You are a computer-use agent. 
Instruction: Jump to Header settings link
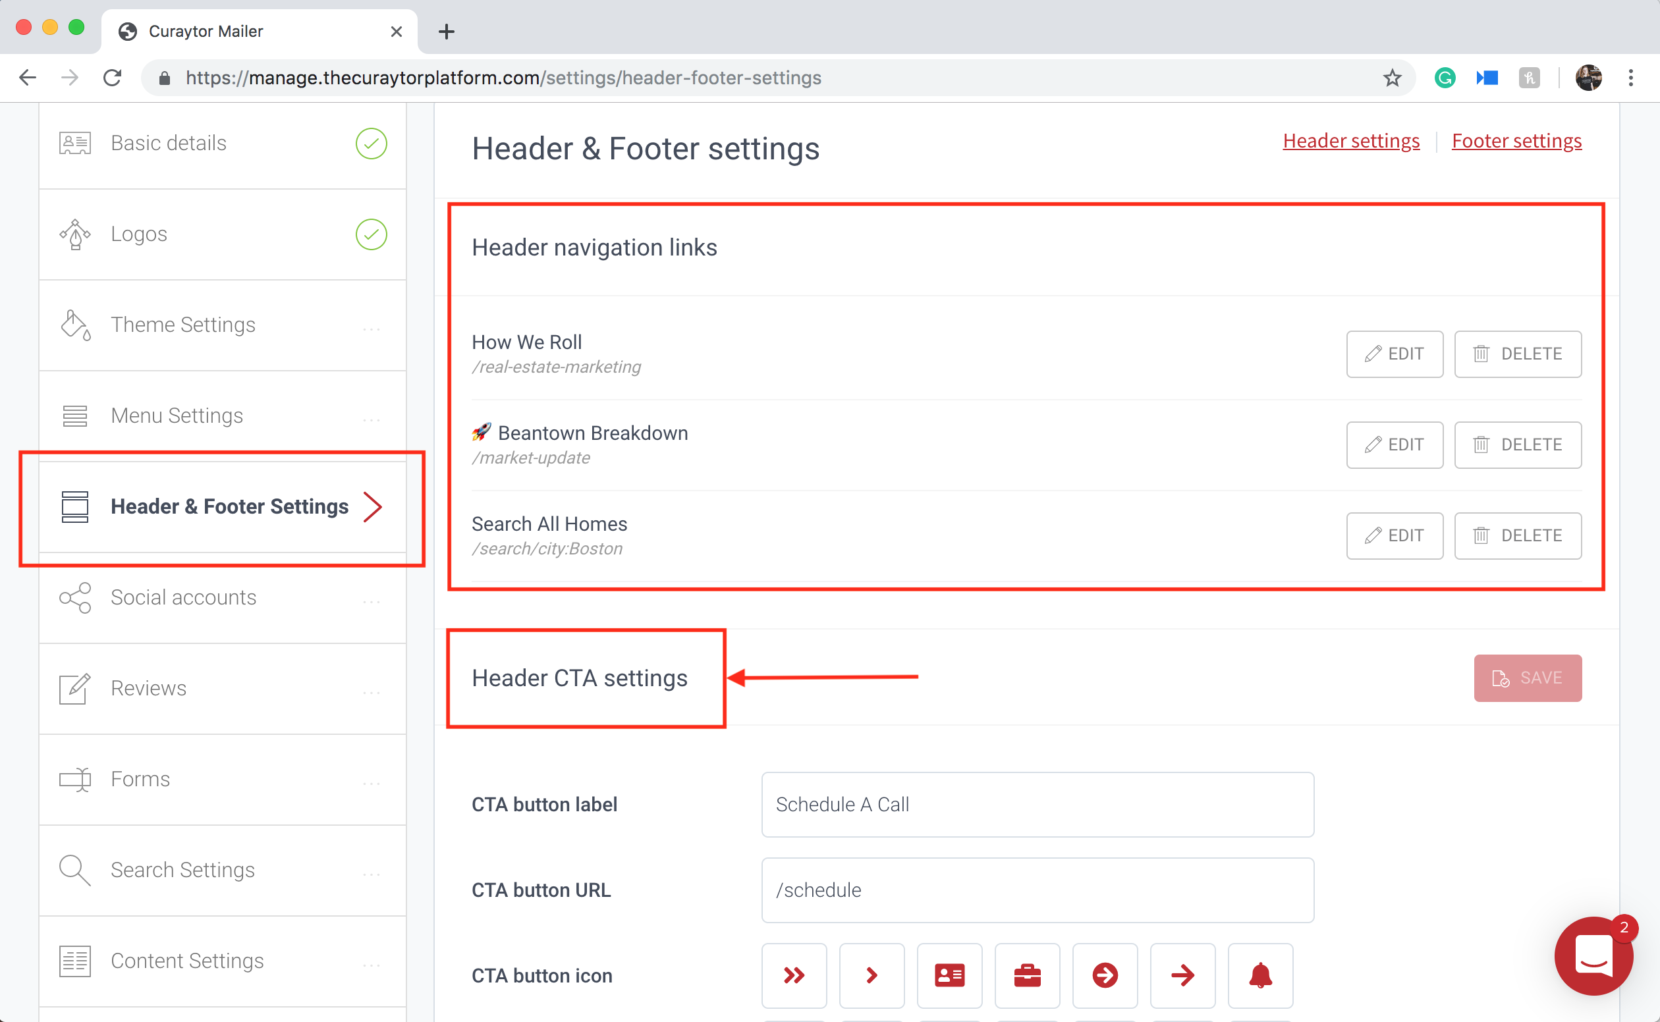click(1351, 141)
